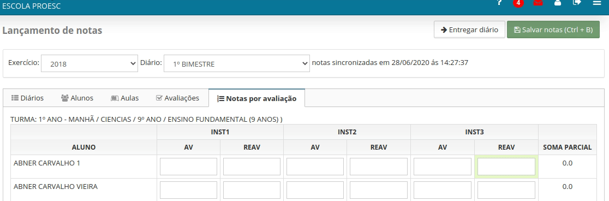Click the Lançamento de notas heading
Screen dimensions: 609x201
pyautogui.click(x=52, y=31)
